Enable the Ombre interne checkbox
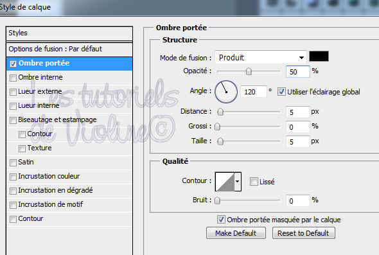This screenshot has width=379, height=255. pyautogui.click(x=13, y=78)
